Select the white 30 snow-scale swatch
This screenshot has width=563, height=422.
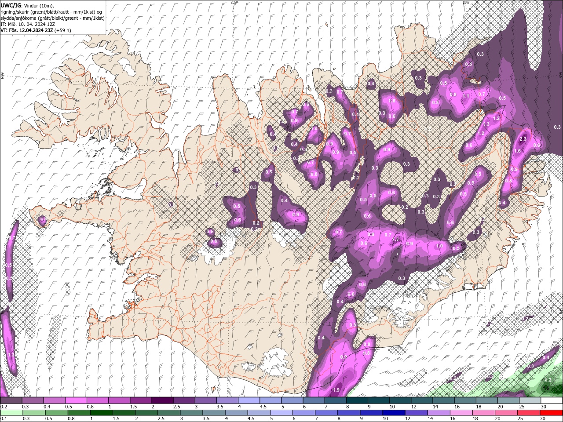tap(552, 400)
